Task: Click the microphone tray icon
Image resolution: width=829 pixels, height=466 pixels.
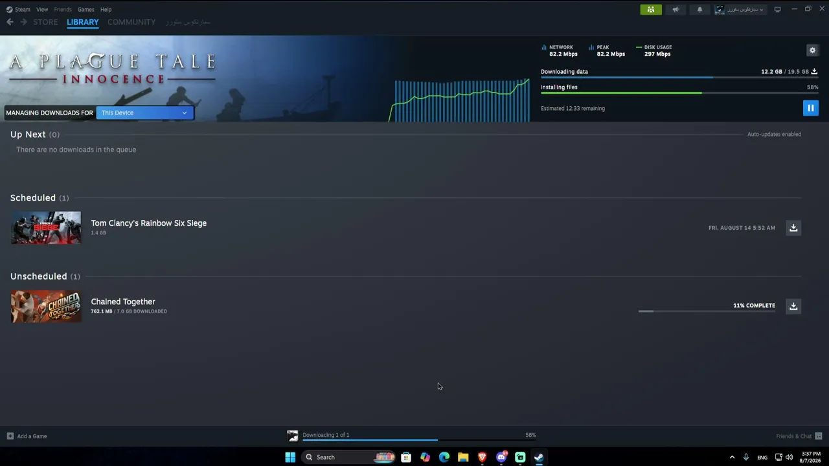Action: coord(746,457)
